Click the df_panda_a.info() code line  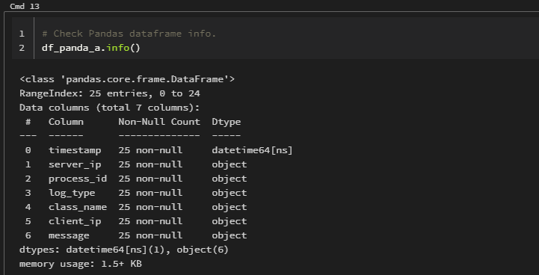click(91, 48)
